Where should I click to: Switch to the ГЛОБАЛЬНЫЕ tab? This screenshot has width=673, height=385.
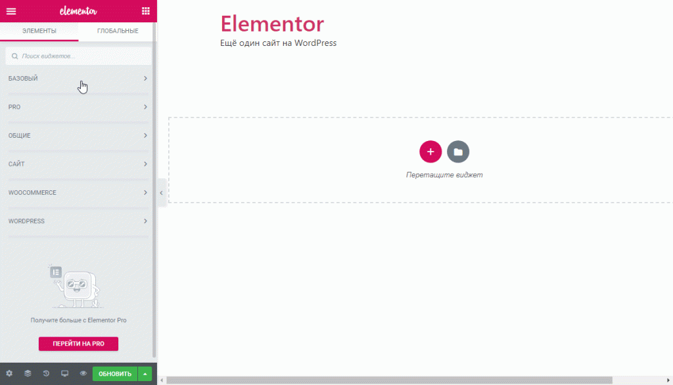[118, 31]
